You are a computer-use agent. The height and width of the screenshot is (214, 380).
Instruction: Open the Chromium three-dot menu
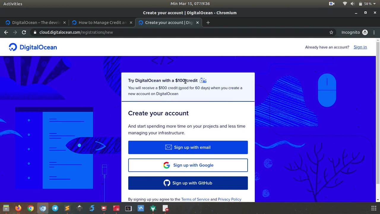(x=374, y=32)
